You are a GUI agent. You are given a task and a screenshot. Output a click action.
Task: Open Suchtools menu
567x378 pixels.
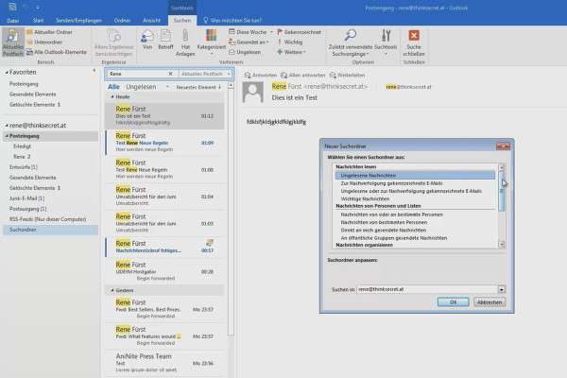point(386,43)
